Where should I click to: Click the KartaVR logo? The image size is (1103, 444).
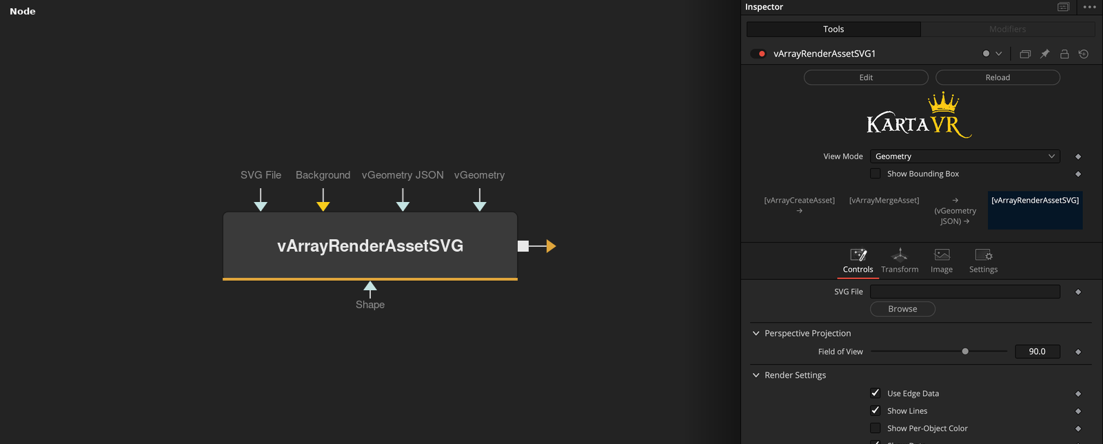pos(919,116)
